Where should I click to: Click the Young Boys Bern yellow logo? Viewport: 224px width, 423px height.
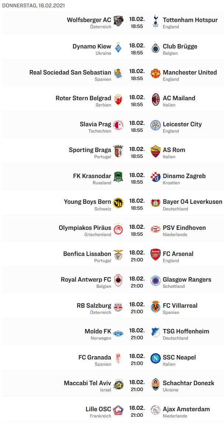(118, 203)
